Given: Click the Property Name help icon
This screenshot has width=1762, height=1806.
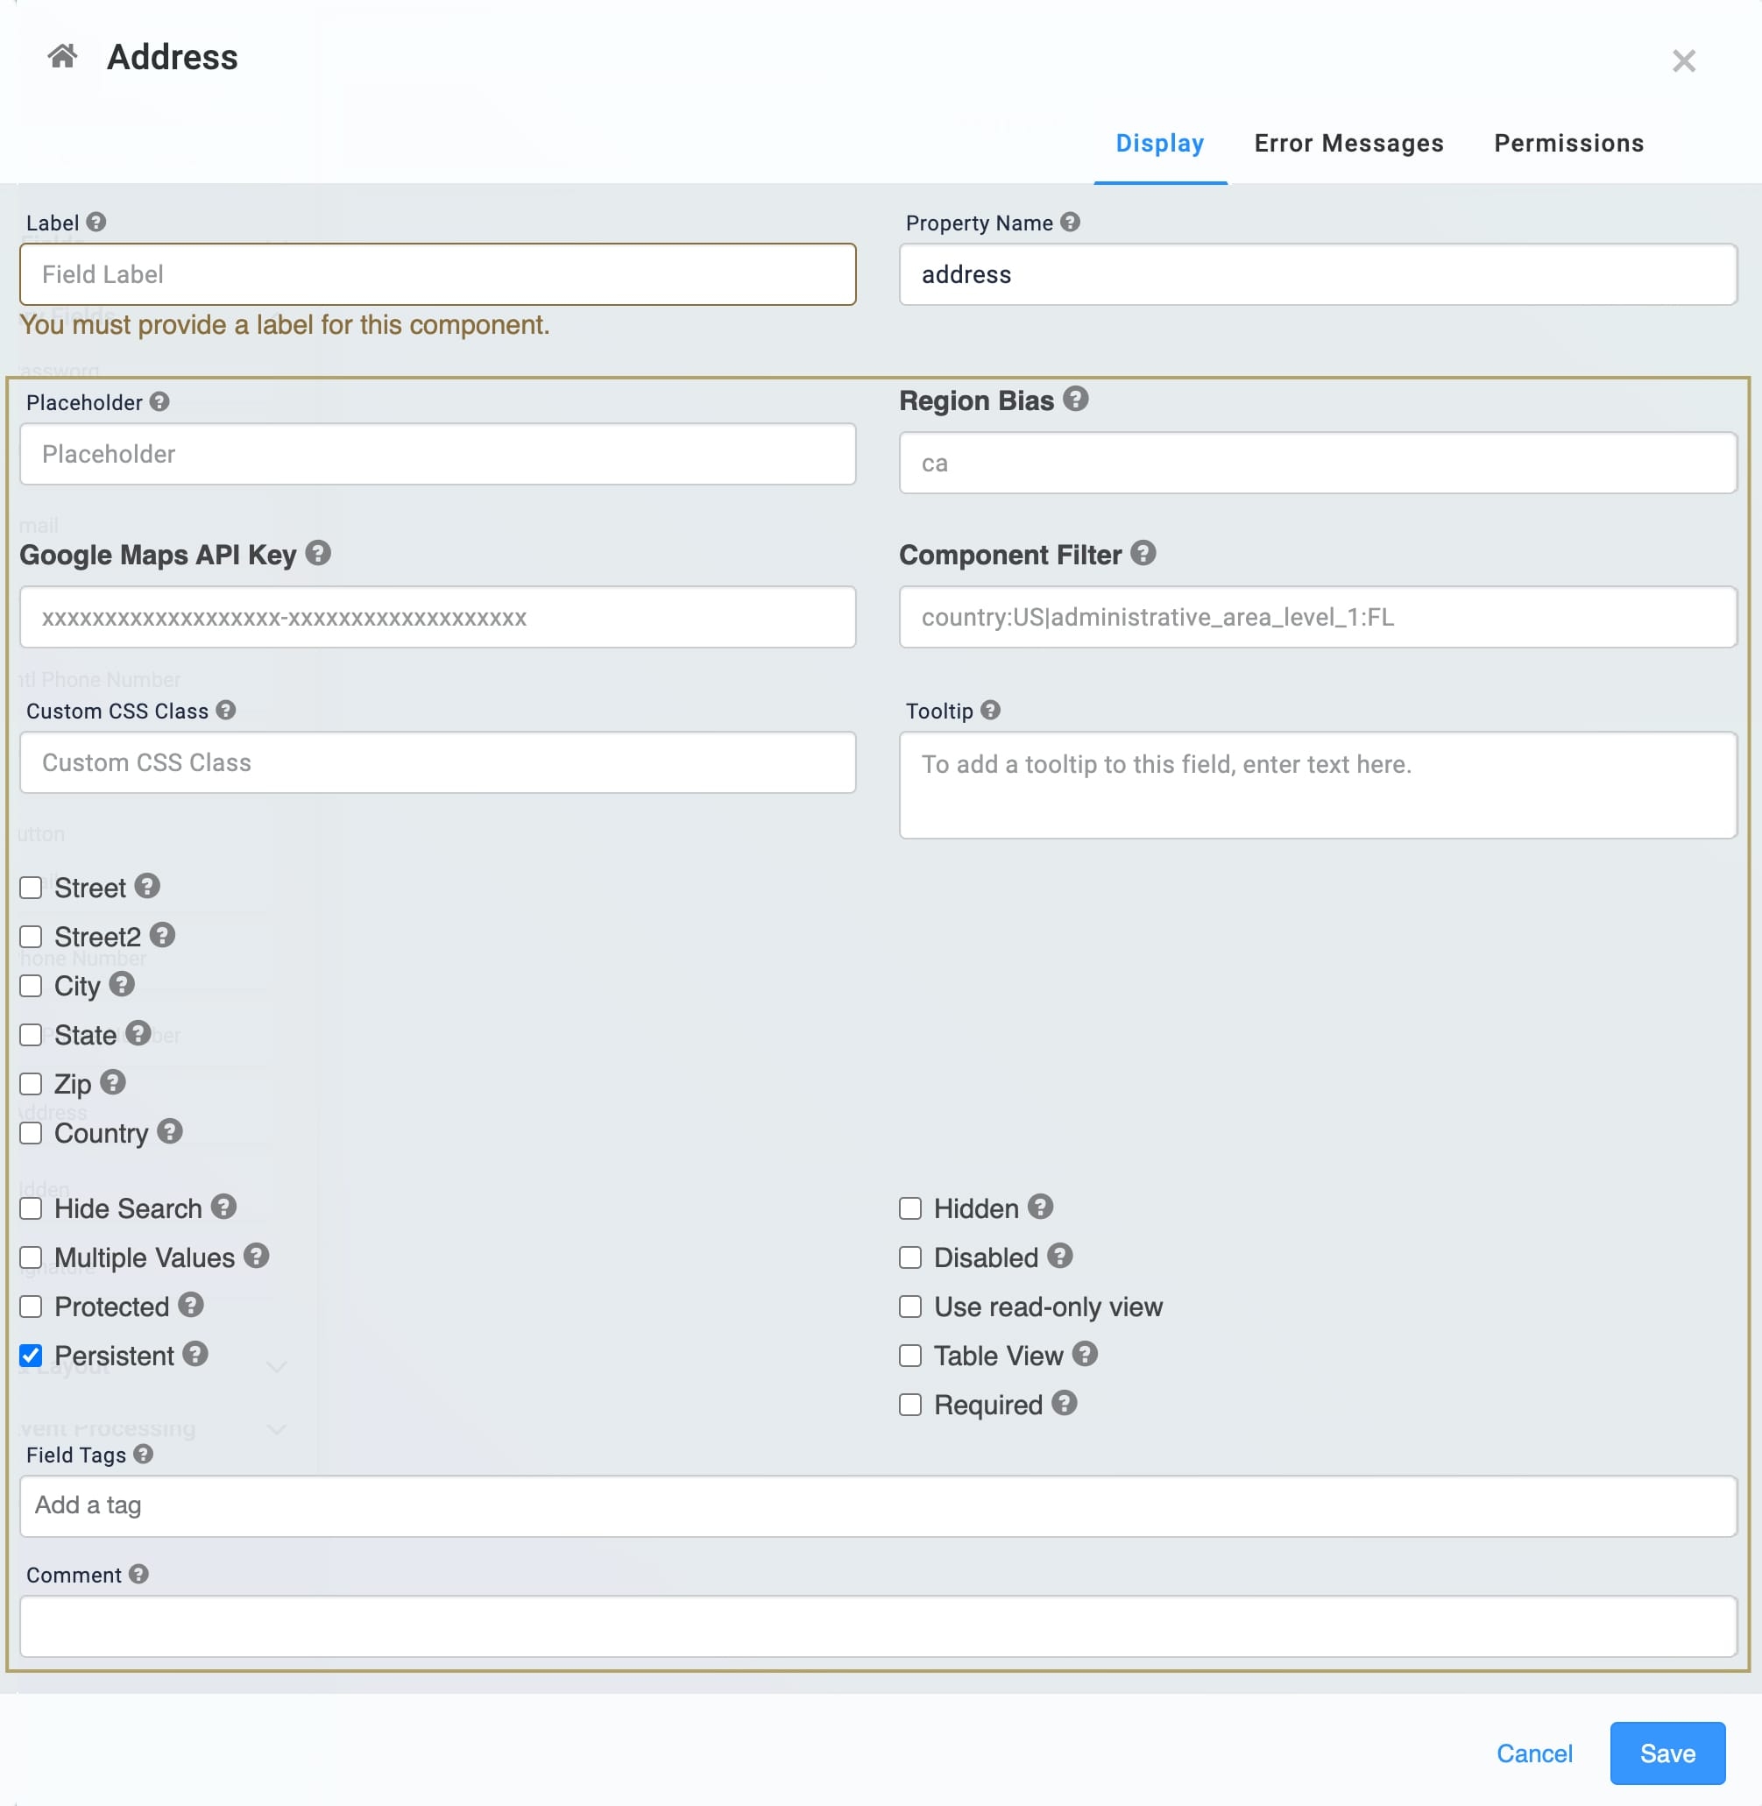Looking at the screenshot, I should (1070, 223).
